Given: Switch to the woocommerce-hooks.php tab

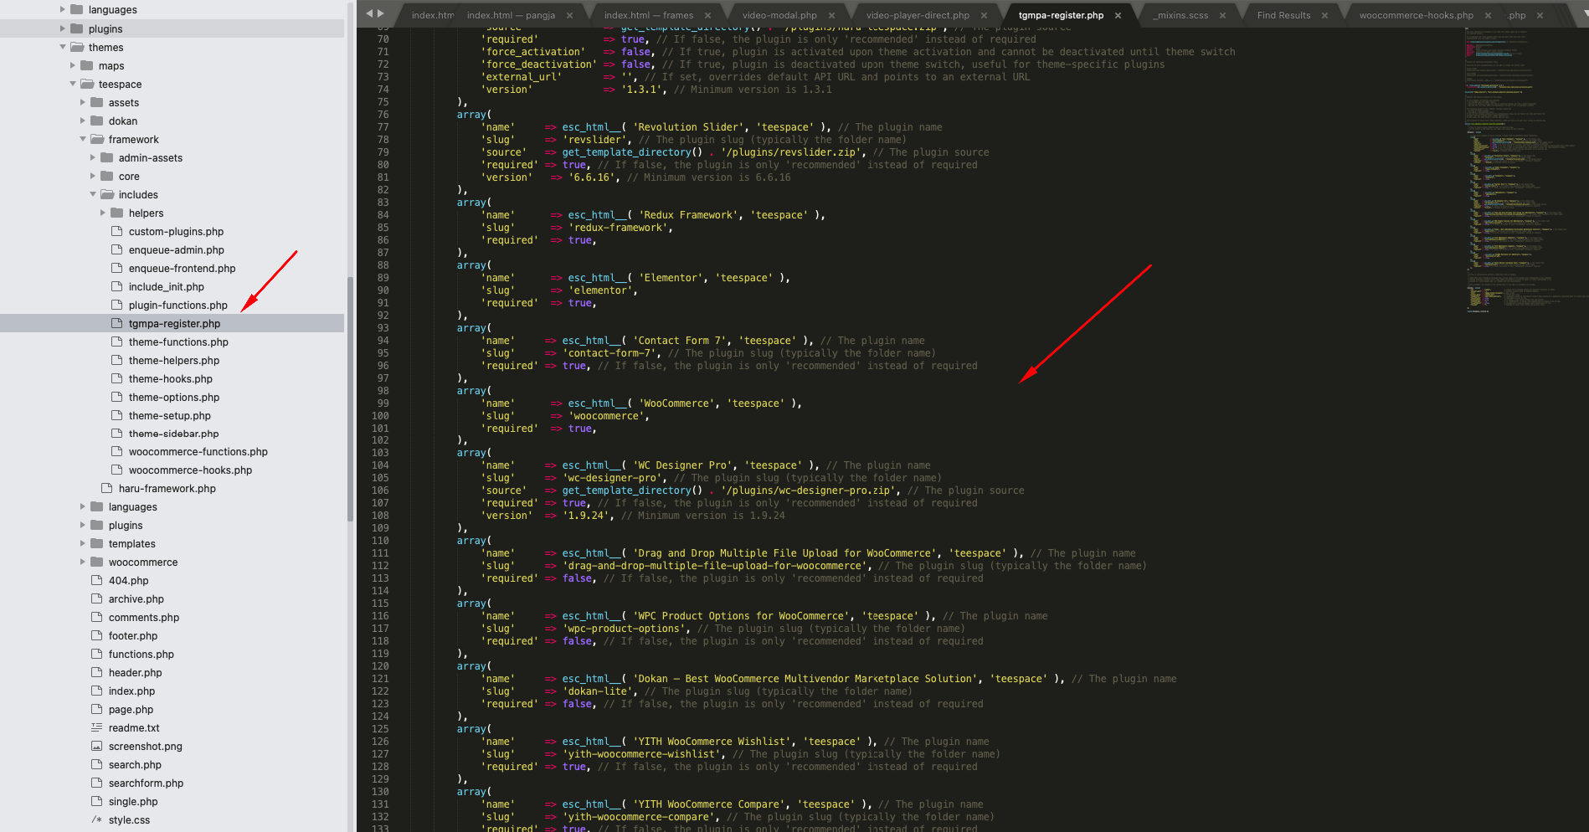Looking at the screenshot, I should click(x=1416, y=15).
